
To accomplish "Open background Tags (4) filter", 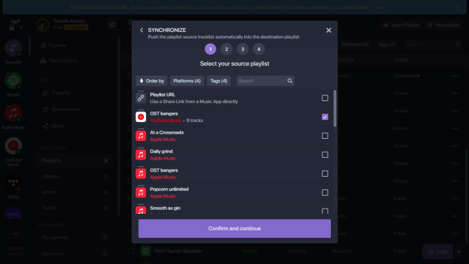I will [387, 44].
